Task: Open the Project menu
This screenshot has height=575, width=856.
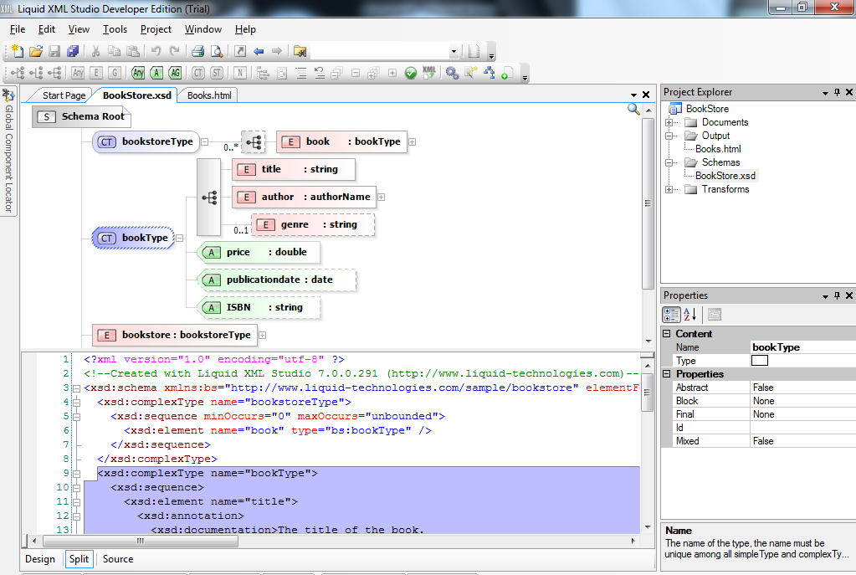Action: pos(156,29)
